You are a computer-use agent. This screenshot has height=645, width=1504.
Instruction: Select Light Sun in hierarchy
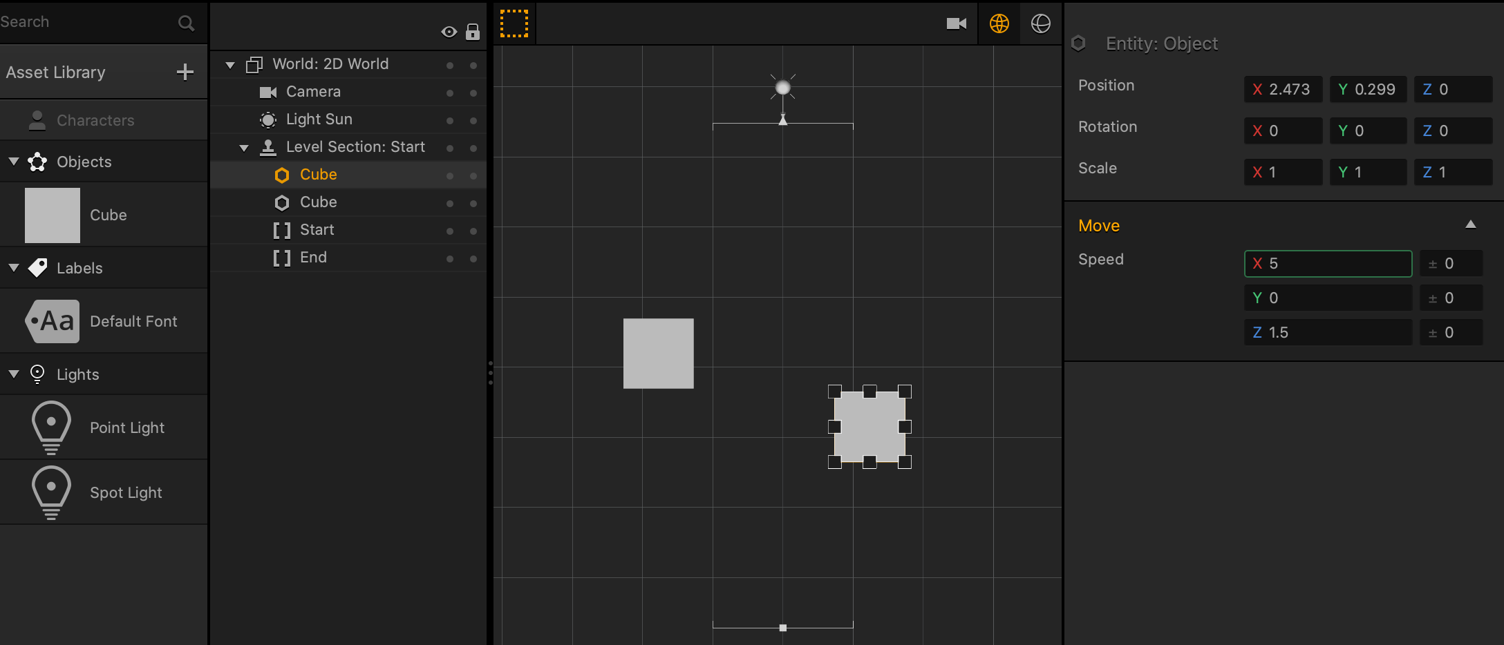pyautogui.click(x=348, y=119)
